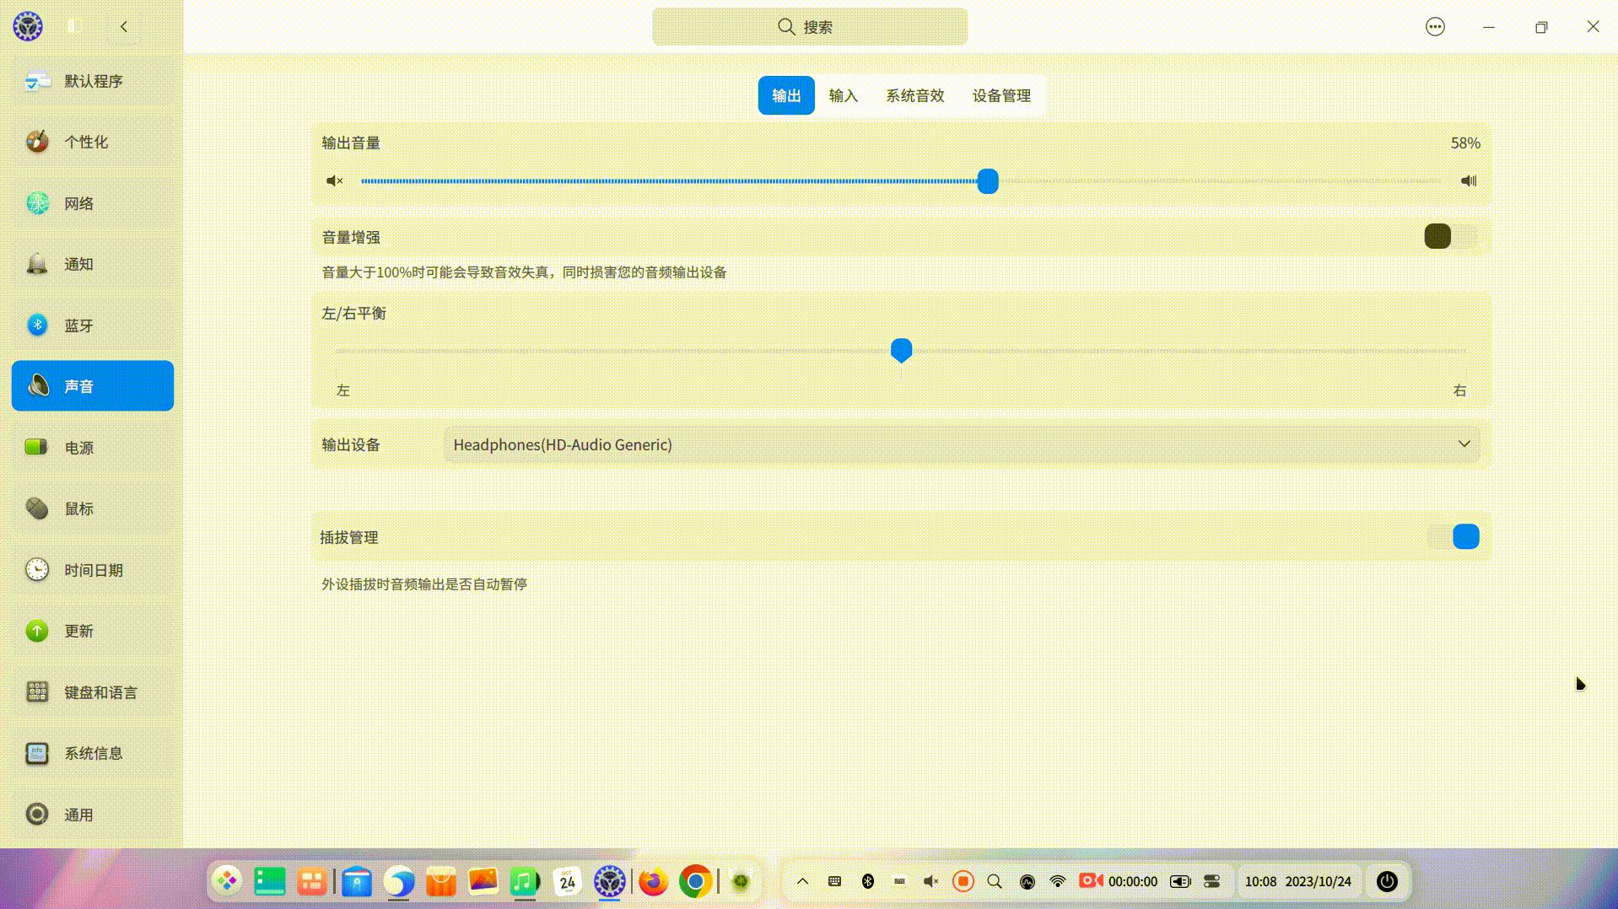Open the Calendar app from the dock
Screen dimensions: 1618x909
[x=567, y=881]
